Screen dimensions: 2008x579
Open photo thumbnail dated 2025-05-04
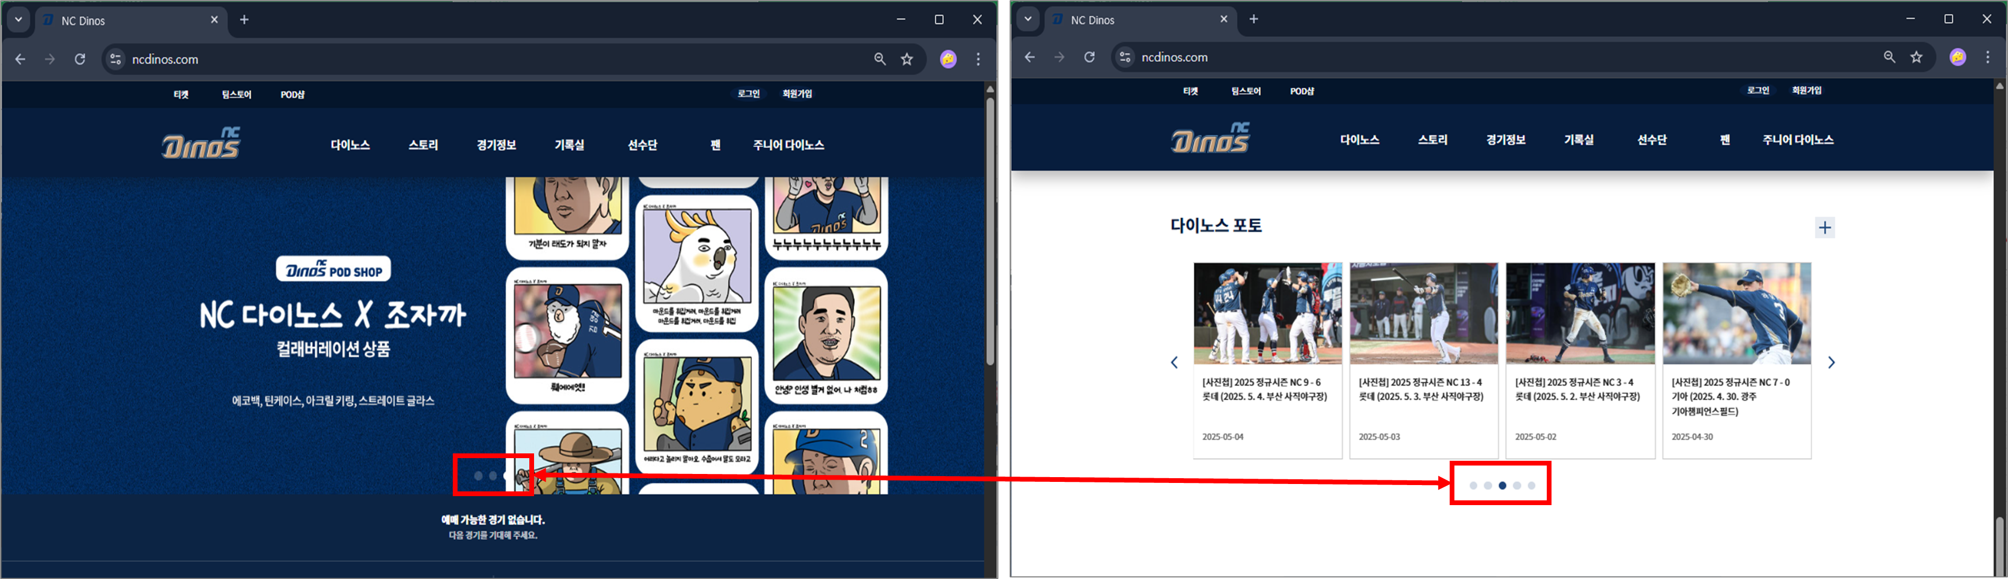click(1268, 314)
